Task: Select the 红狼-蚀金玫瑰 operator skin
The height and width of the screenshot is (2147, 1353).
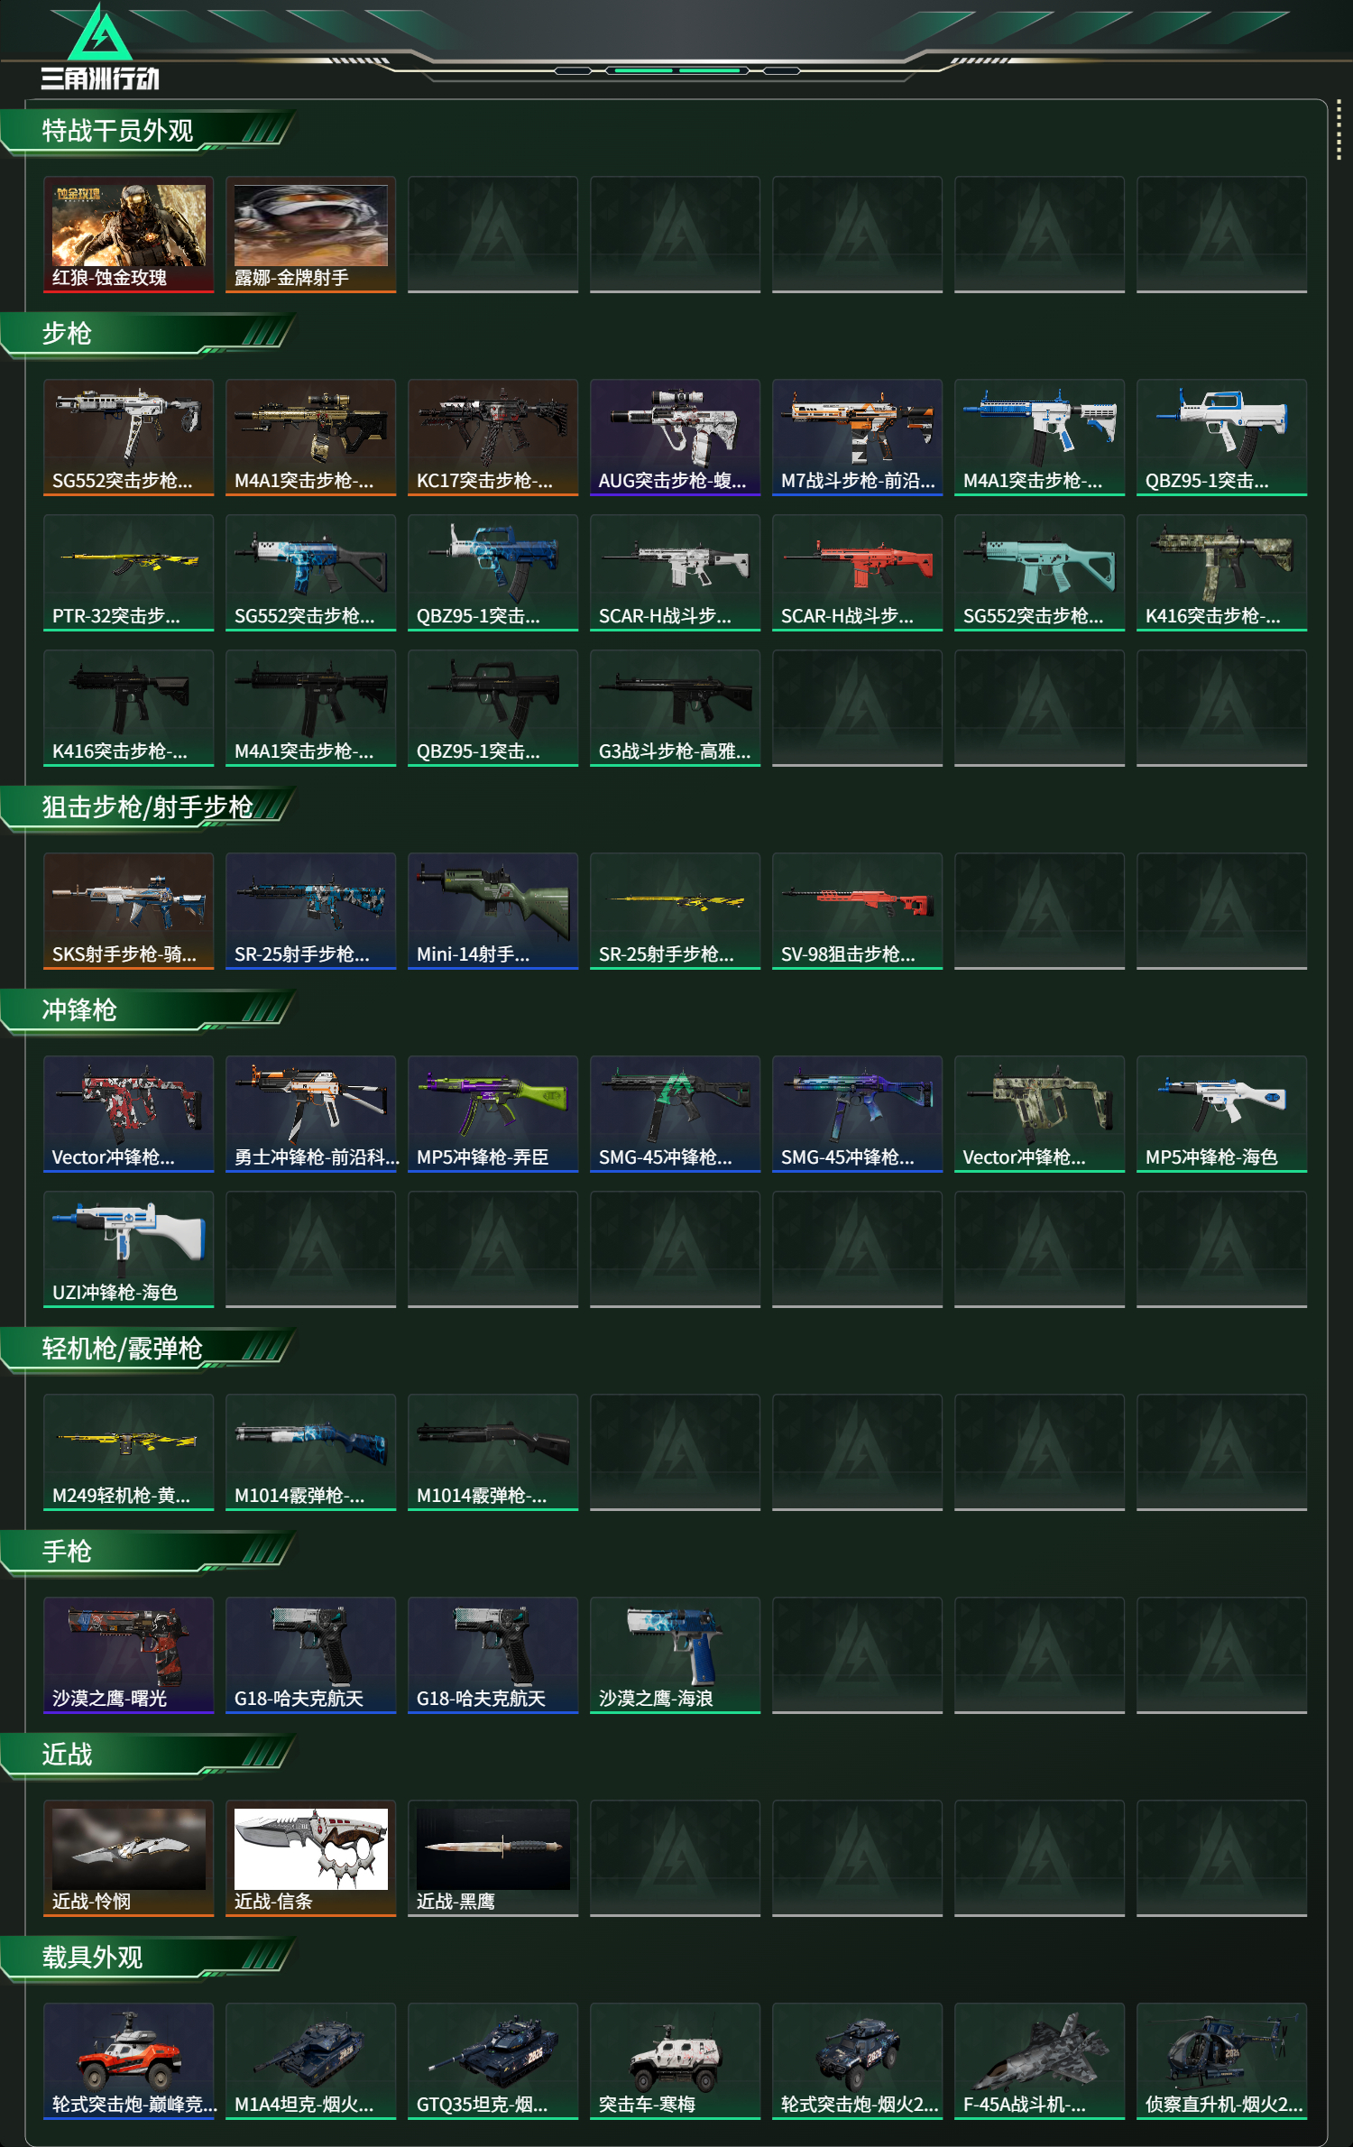Action: pos(129,235)
